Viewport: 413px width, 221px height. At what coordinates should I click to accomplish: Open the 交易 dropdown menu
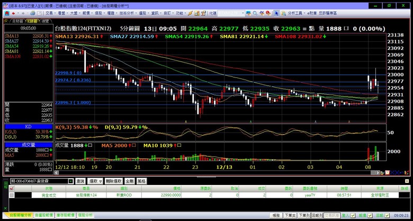[50, 13]
